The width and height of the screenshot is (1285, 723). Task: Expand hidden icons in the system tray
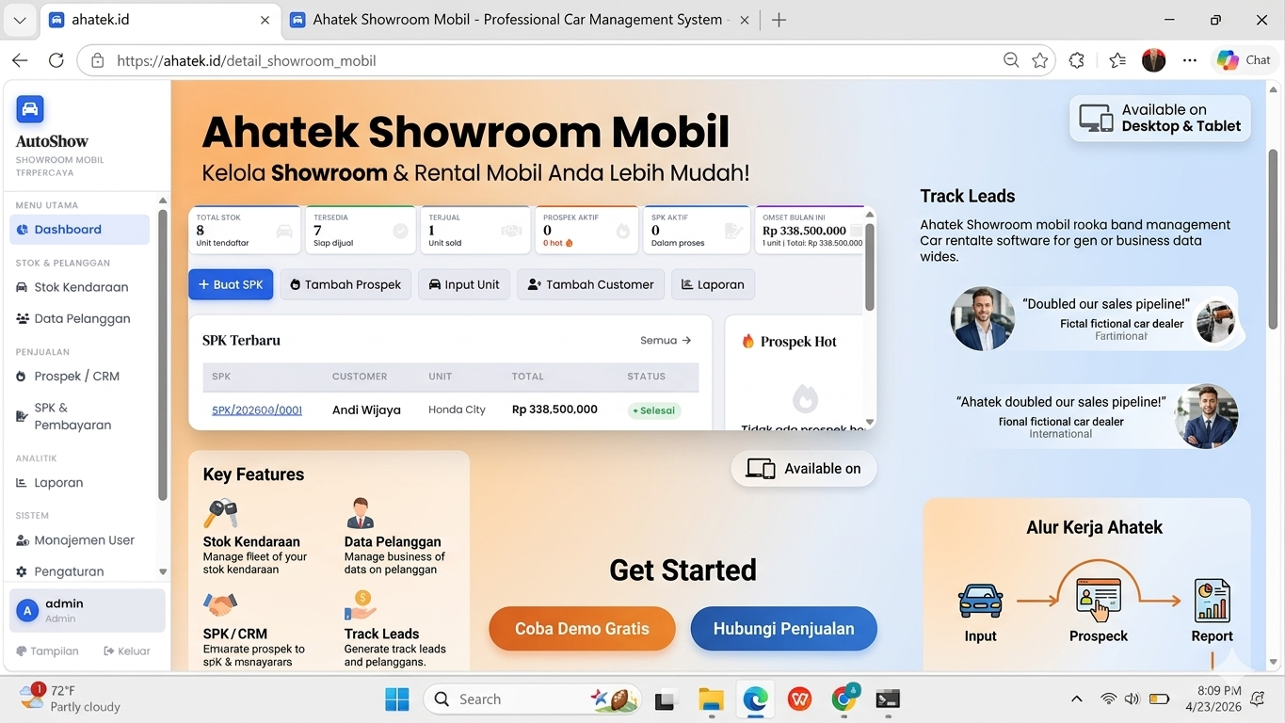(x=1076, y=699)
